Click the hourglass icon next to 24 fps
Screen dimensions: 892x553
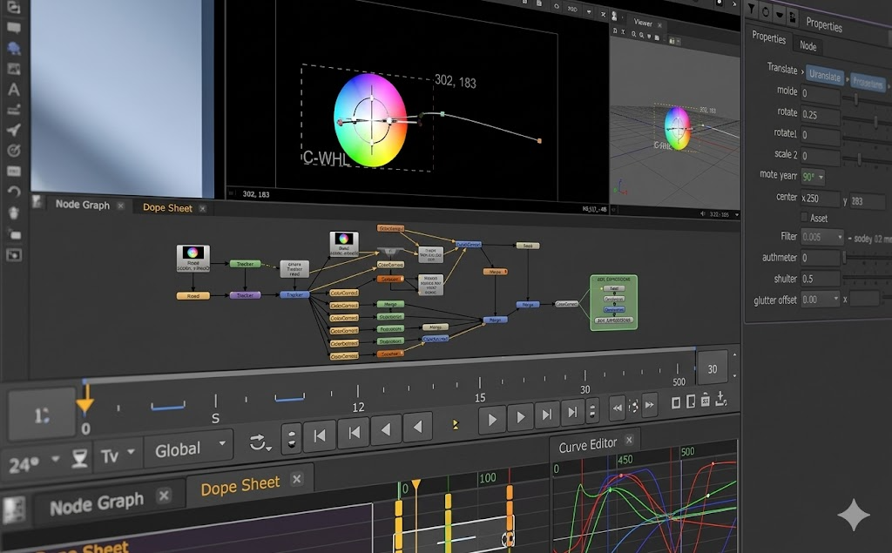79,459
